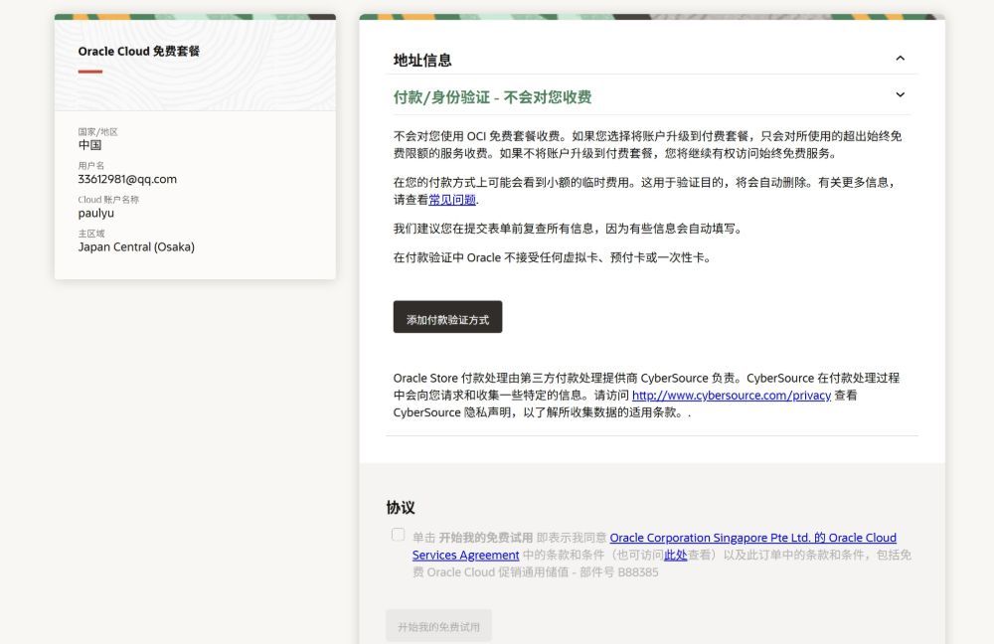Viewport: 994px width, 644px height.
Task: Select the 付款/身份验证 - 不会对您收费 header
Action: [492, 97]
